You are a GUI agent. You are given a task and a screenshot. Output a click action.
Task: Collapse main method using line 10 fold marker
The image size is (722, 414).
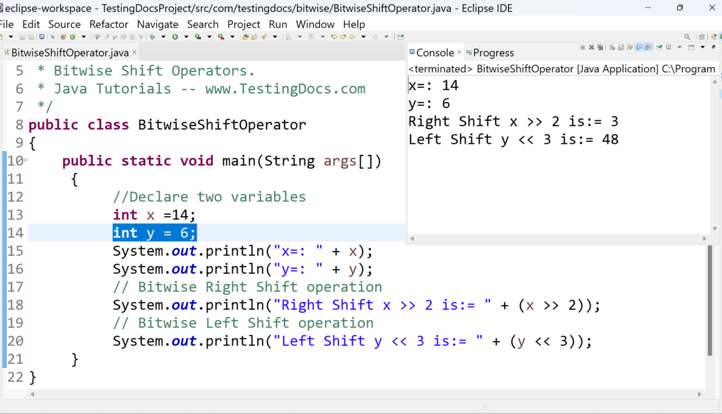[26, 161]
